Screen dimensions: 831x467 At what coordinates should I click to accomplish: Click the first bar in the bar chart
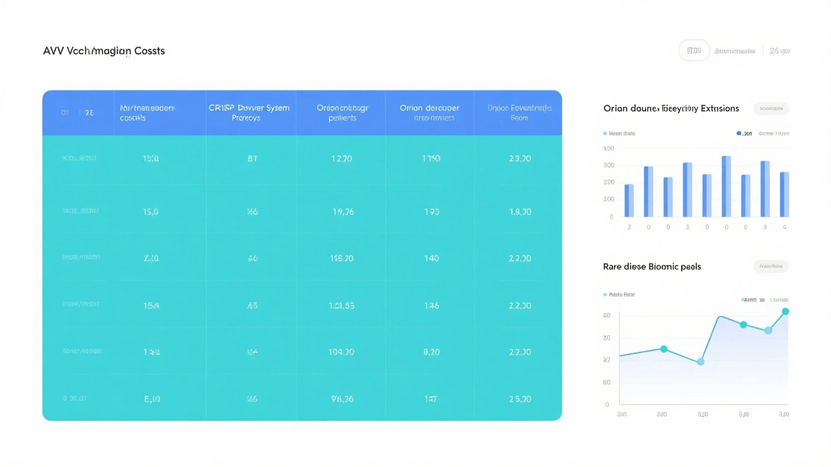coord(629,200)
